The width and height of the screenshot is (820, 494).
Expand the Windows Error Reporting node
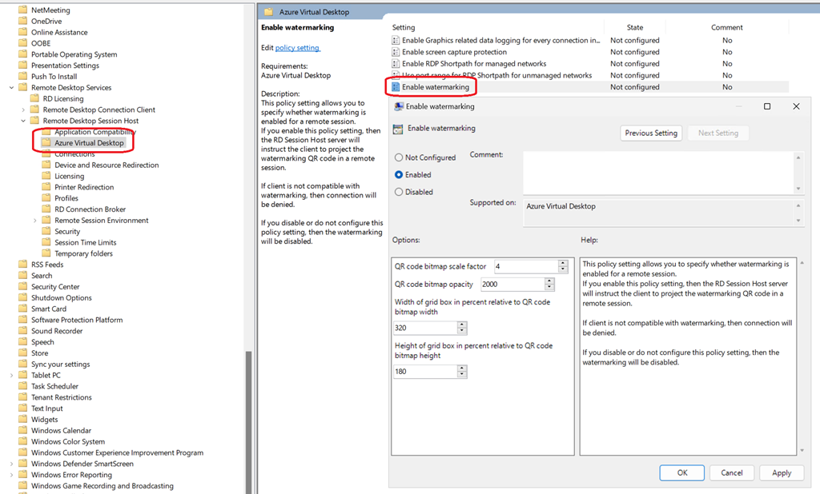(x=11, y=475)
